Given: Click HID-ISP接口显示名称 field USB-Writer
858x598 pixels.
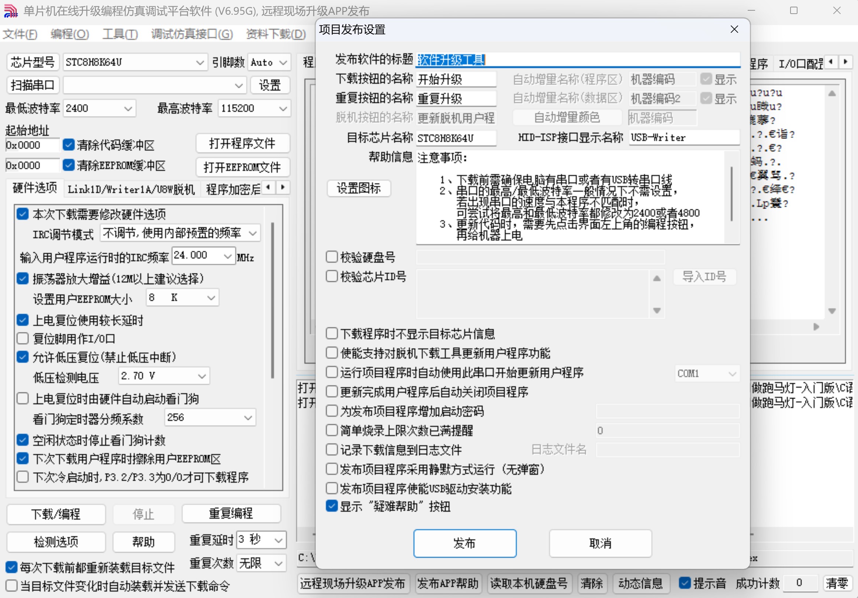Looking at the screenshot, I should click(684, 138).
